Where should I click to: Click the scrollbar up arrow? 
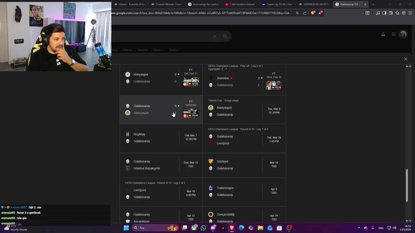click(x=407, y=66)
